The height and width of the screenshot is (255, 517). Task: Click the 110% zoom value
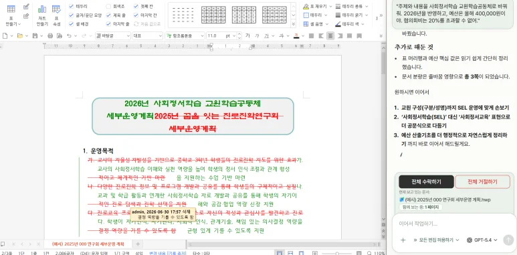point(379,253)
